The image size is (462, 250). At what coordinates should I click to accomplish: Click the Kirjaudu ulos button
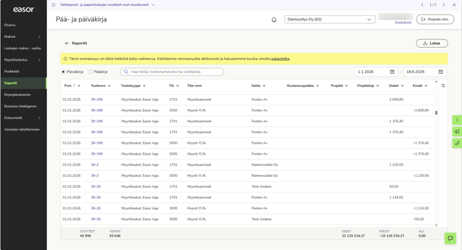click(435, 19)
